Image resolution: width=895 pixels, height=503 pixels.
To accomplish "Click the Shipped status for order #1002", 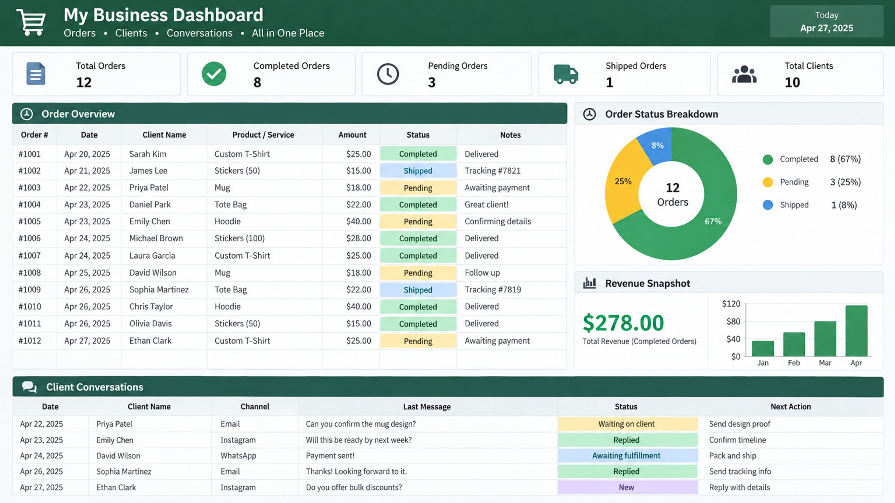I will (x=418, y=171).
